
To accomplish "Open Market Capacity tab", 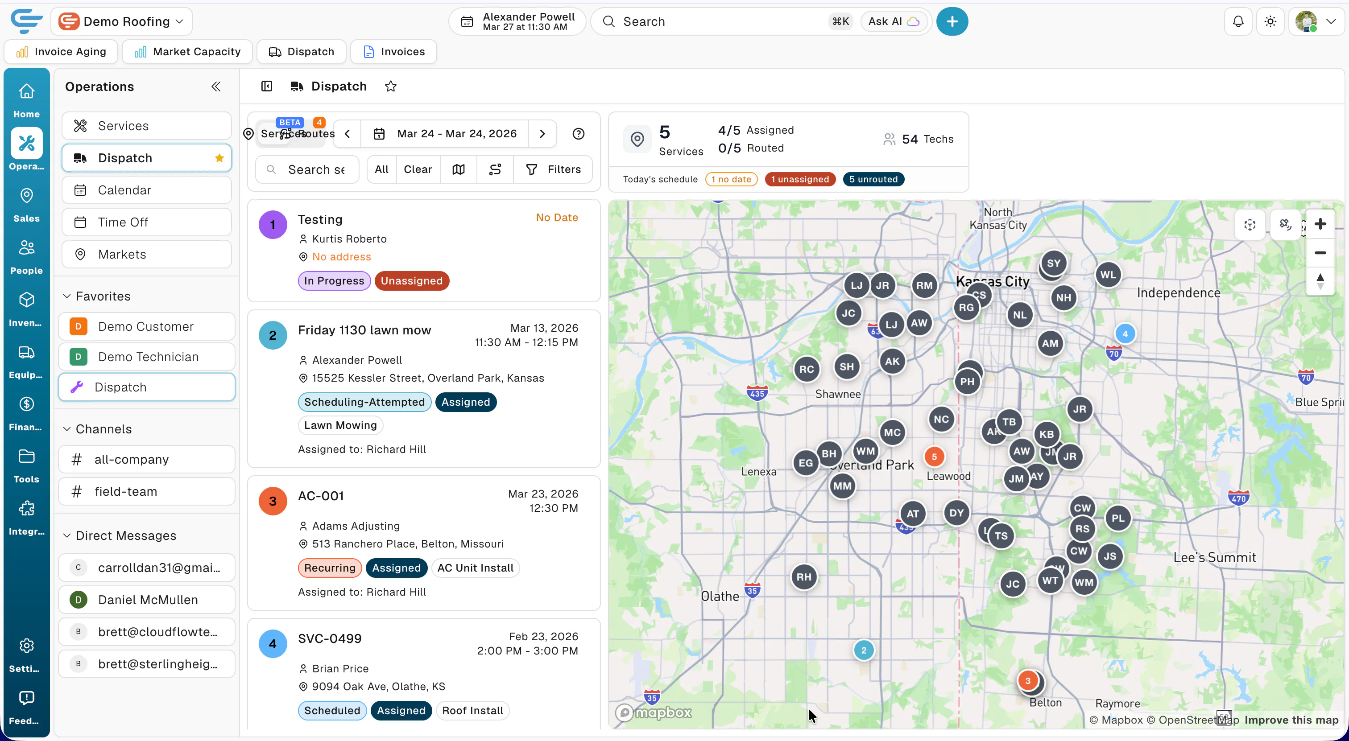I will tap(187, 52).
